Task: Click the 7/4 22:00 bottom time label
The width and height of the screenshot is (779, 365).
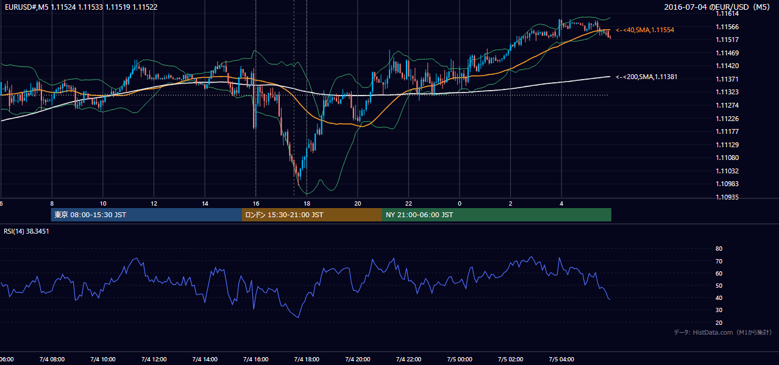Action: click(x=409, y=360)
